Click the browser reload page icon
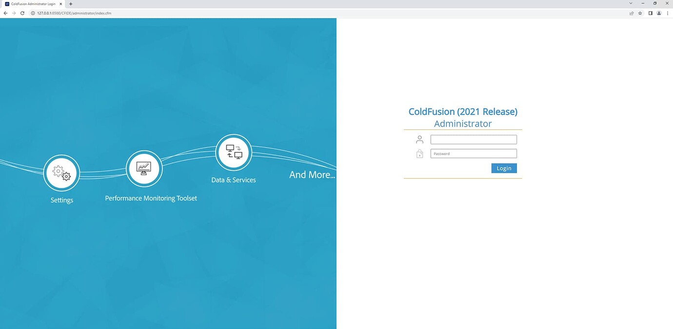This screenshot has height=329, width=673. (x=22, y=13)
